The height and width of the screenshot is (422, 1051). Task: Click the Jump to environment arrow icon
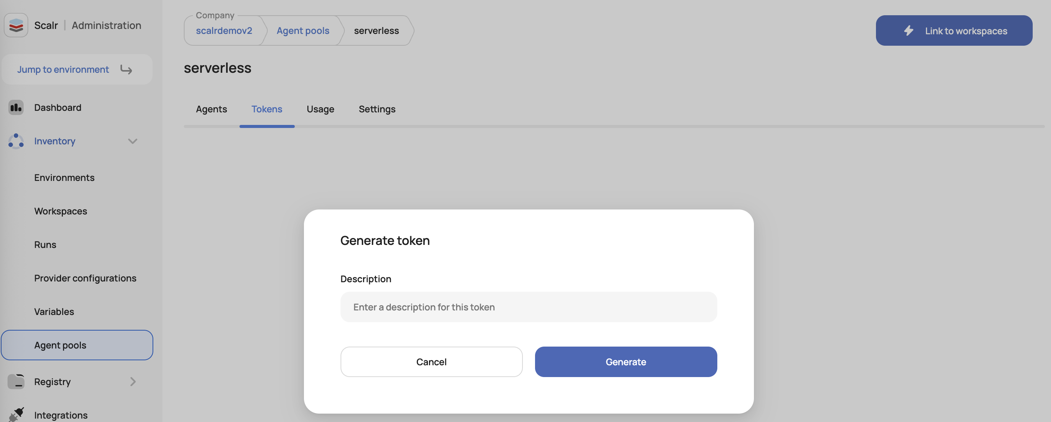coord(126,70)
